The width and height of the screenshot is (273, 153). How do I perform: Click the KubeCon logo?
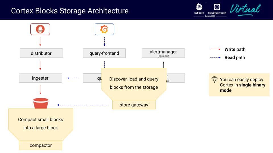click(199, 9)
